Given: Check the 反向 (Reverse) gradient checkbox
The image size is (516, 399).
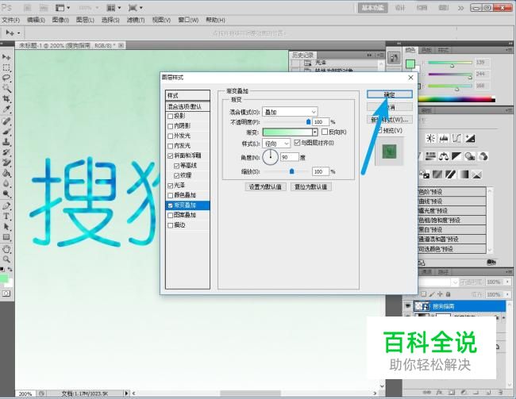Looking at the screenshot, I should pos(325,132).
